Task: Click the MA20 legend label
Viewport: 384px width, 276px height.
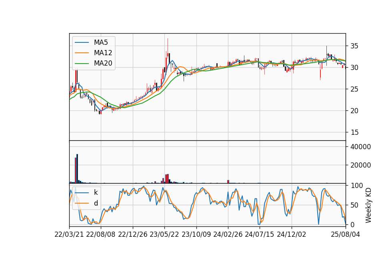Action: point(103,63)
